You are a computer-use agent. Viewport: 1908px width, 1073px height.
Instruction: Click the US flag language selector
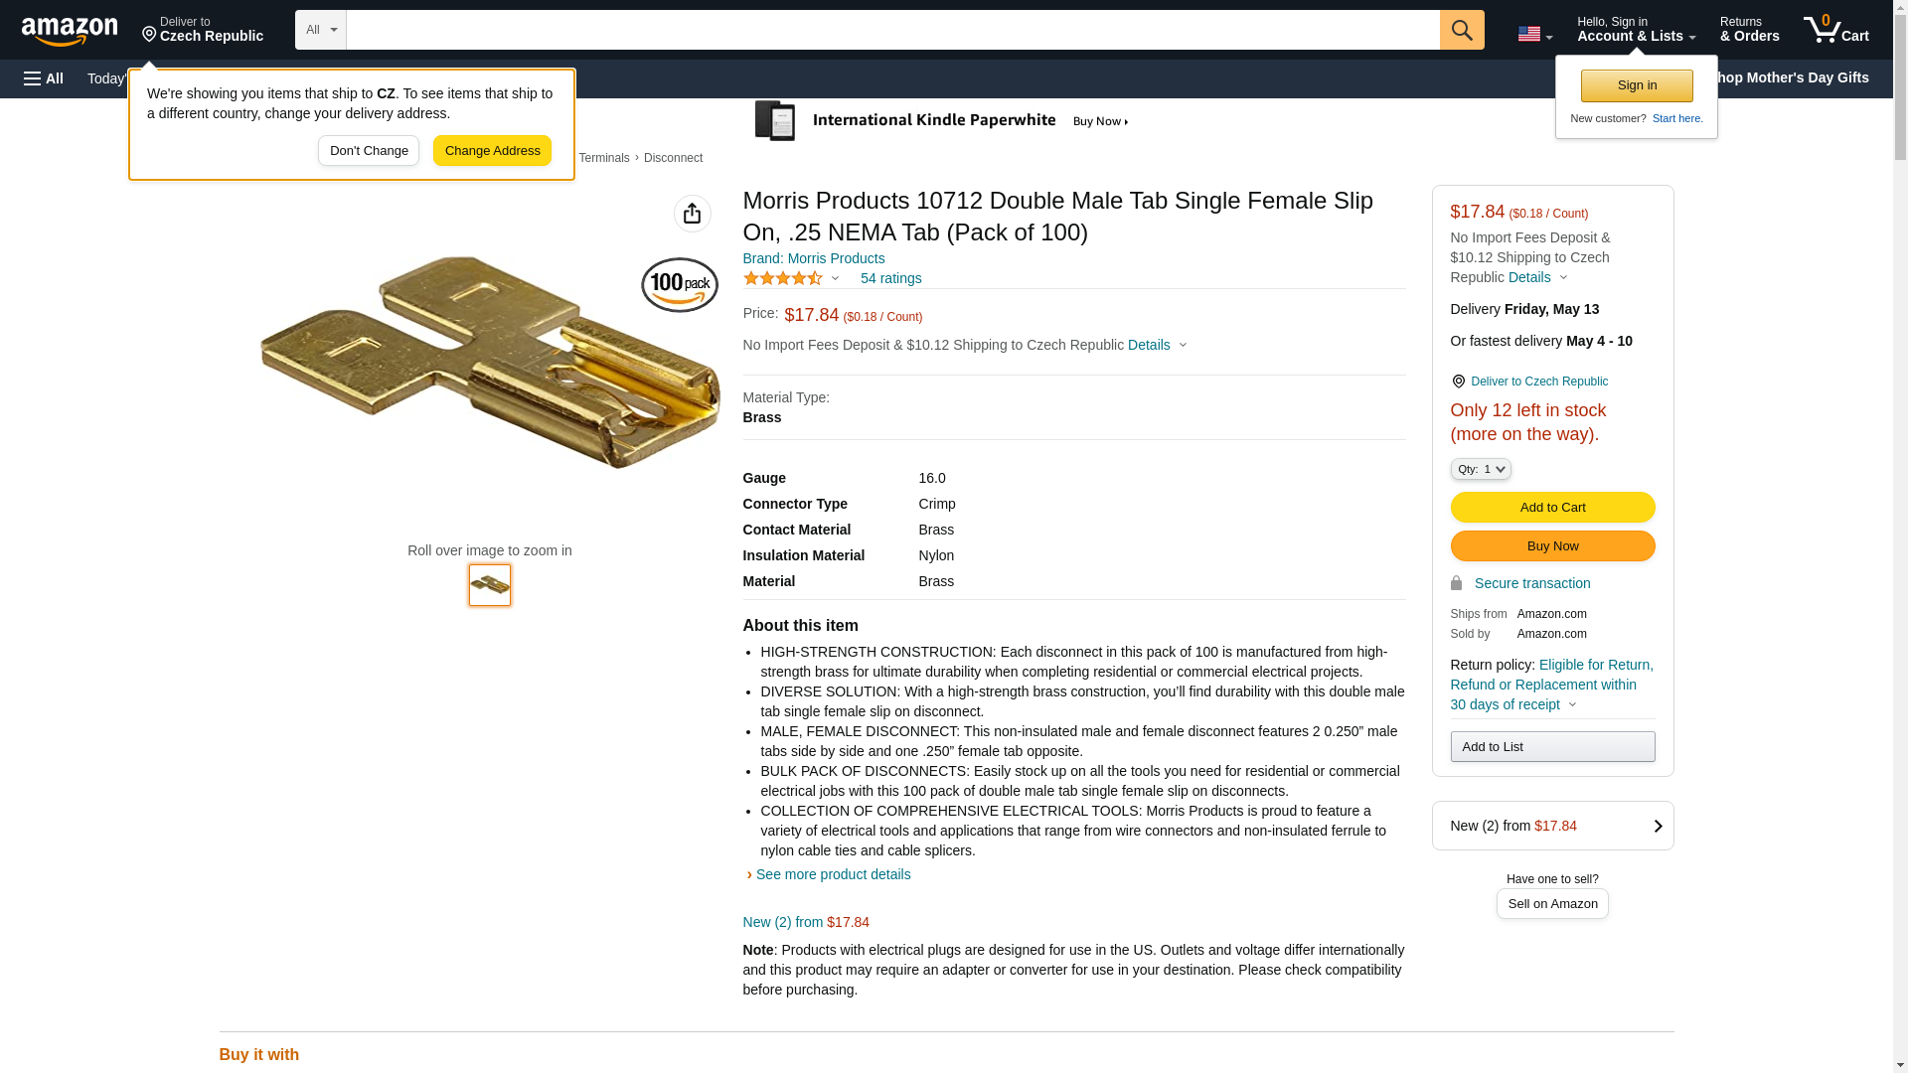pos(1533,34)
